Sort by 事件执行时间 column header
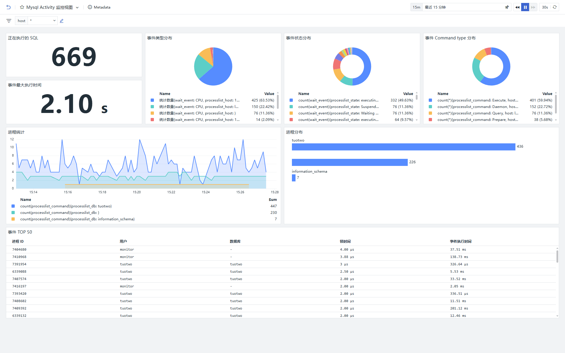Image resolution: width=565 pixels, height=353 pixels. (x=461, y=241)
